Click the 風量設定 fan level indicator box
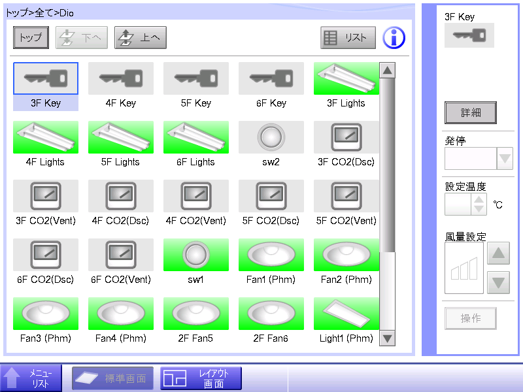Screen dimensions: 523x392 [464, 268]
